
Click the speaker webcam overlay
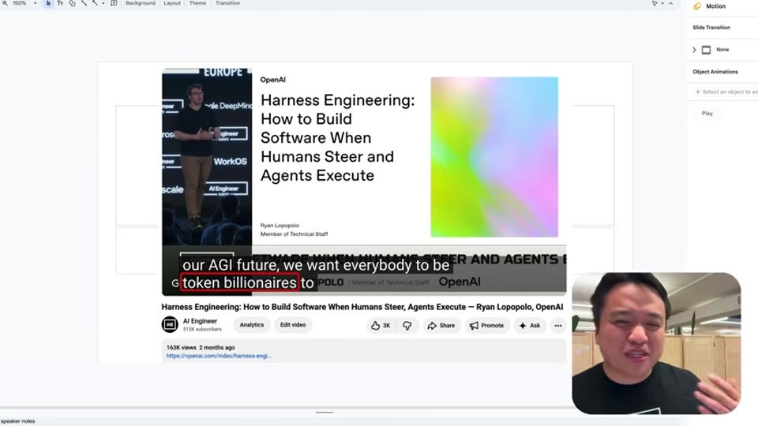(656, 343)
